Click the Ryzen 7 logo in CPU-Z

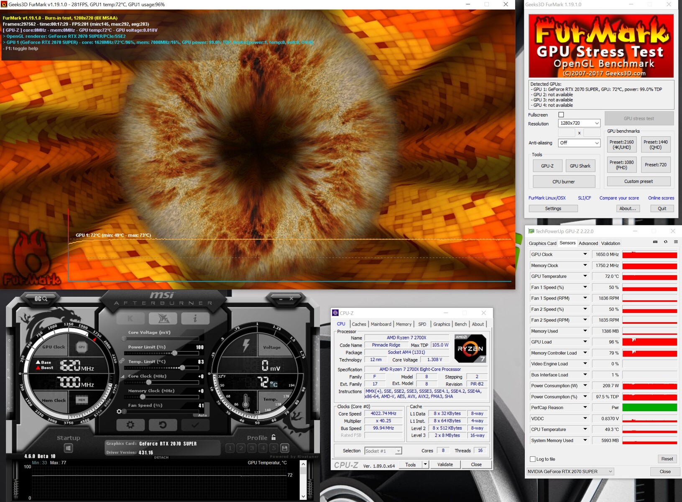(x=470, y=348)
